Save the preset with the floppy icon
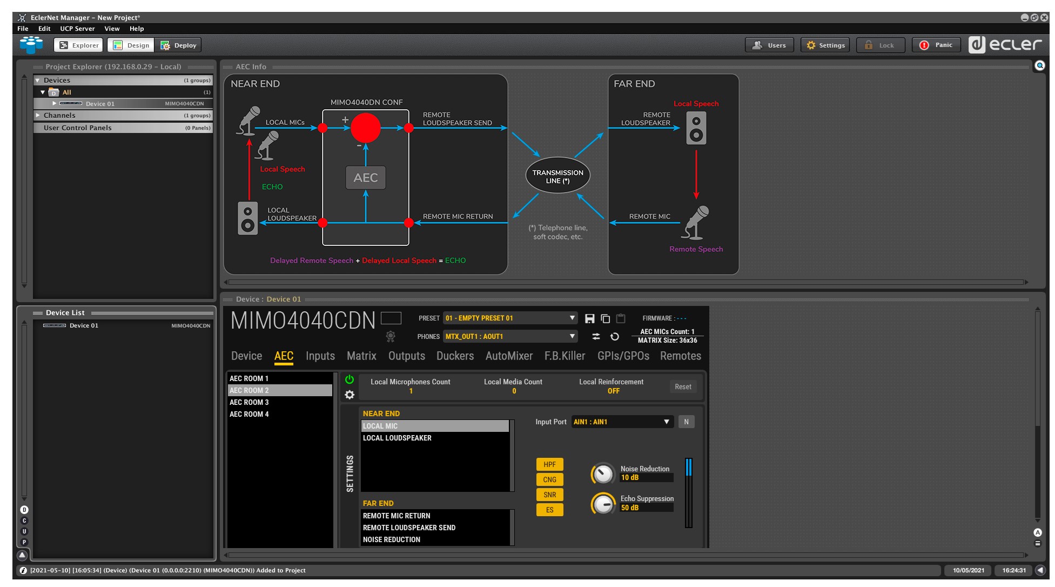The width and height of the screenshot is (1055, 587). [x=589, y=318]
